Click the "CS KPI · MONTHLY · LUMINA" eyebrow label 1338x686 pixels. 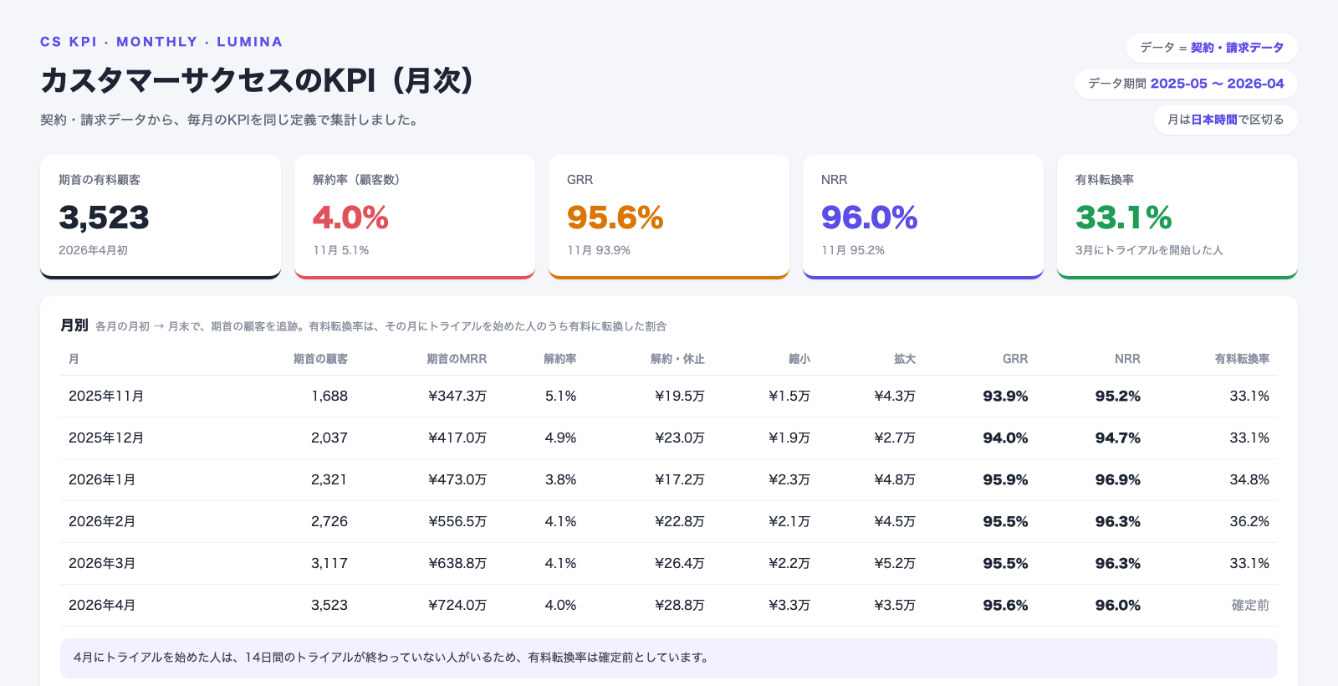[x=161, y=42]
